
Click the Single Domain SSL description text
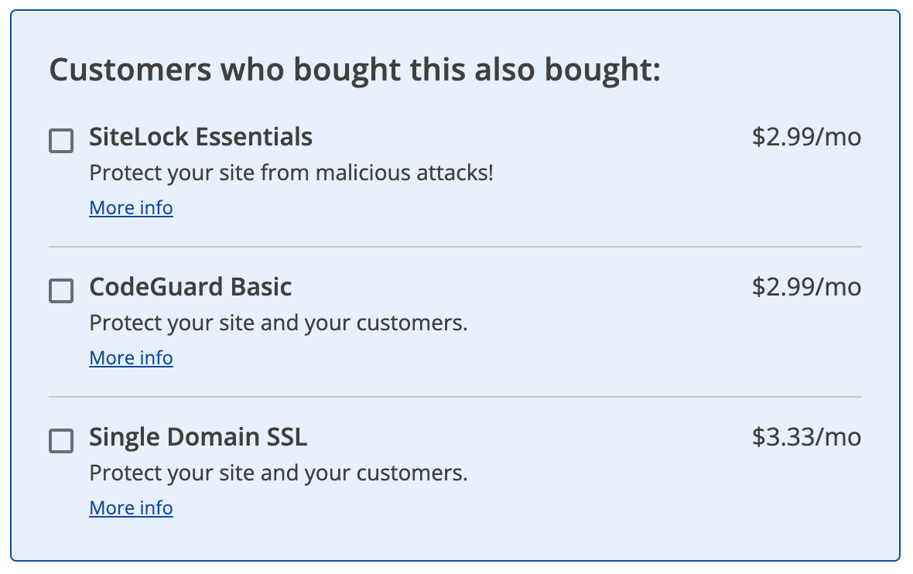pyautogui.click(x=279, y=473)
